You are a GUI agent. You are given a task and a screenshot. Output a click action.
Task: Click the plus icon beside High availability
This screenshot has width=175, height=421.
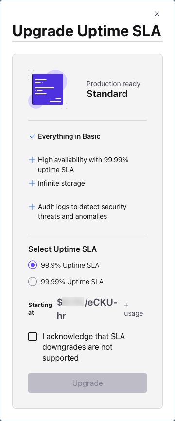coord(32,160)
